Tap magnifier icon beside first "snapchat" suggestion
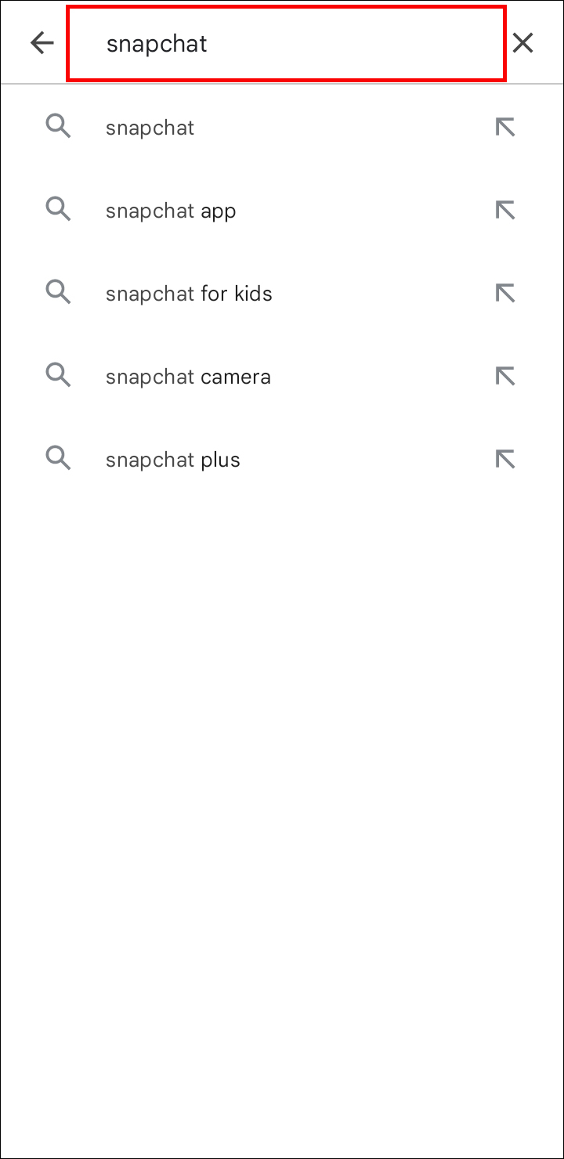The width and height of the screenshot is (564, 1159). pos(58,127)
